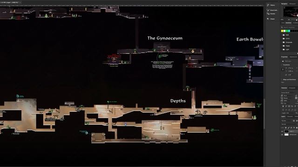This screenshot has width=298, height=167.
Task: Lock layer position icon
Action: pos(291,128)
